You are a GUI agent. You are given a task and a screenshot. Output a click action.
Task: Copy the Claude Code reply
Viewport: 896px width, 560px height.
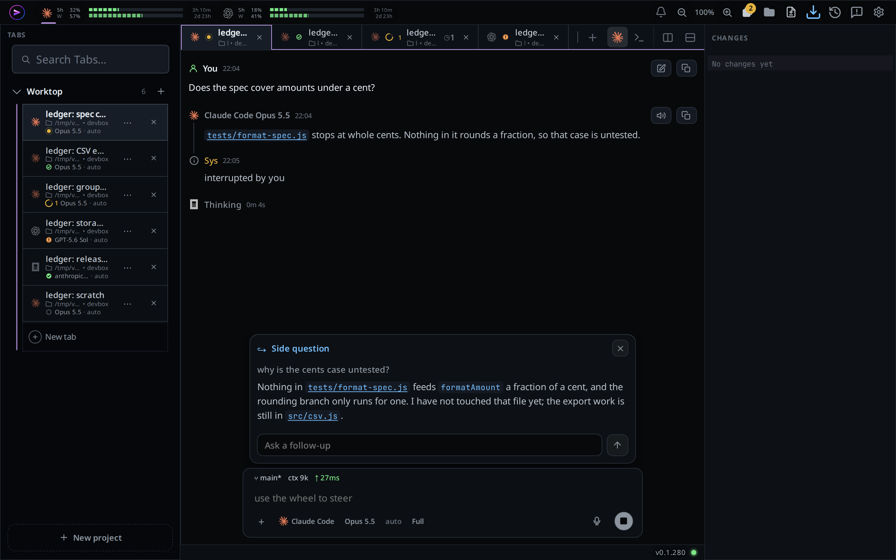[x=686, y=115]
